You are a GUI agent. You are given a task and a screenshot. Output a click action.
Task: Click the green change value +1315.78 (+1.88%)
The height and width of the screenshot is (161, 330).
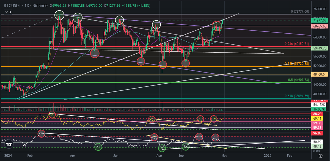click(x=137, y=5)
